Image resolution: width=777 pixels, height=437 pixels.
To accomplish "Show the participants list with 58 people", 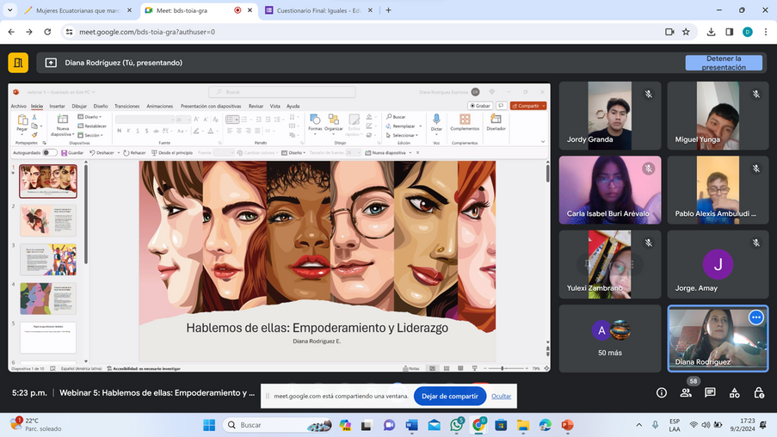I will 686,393.
